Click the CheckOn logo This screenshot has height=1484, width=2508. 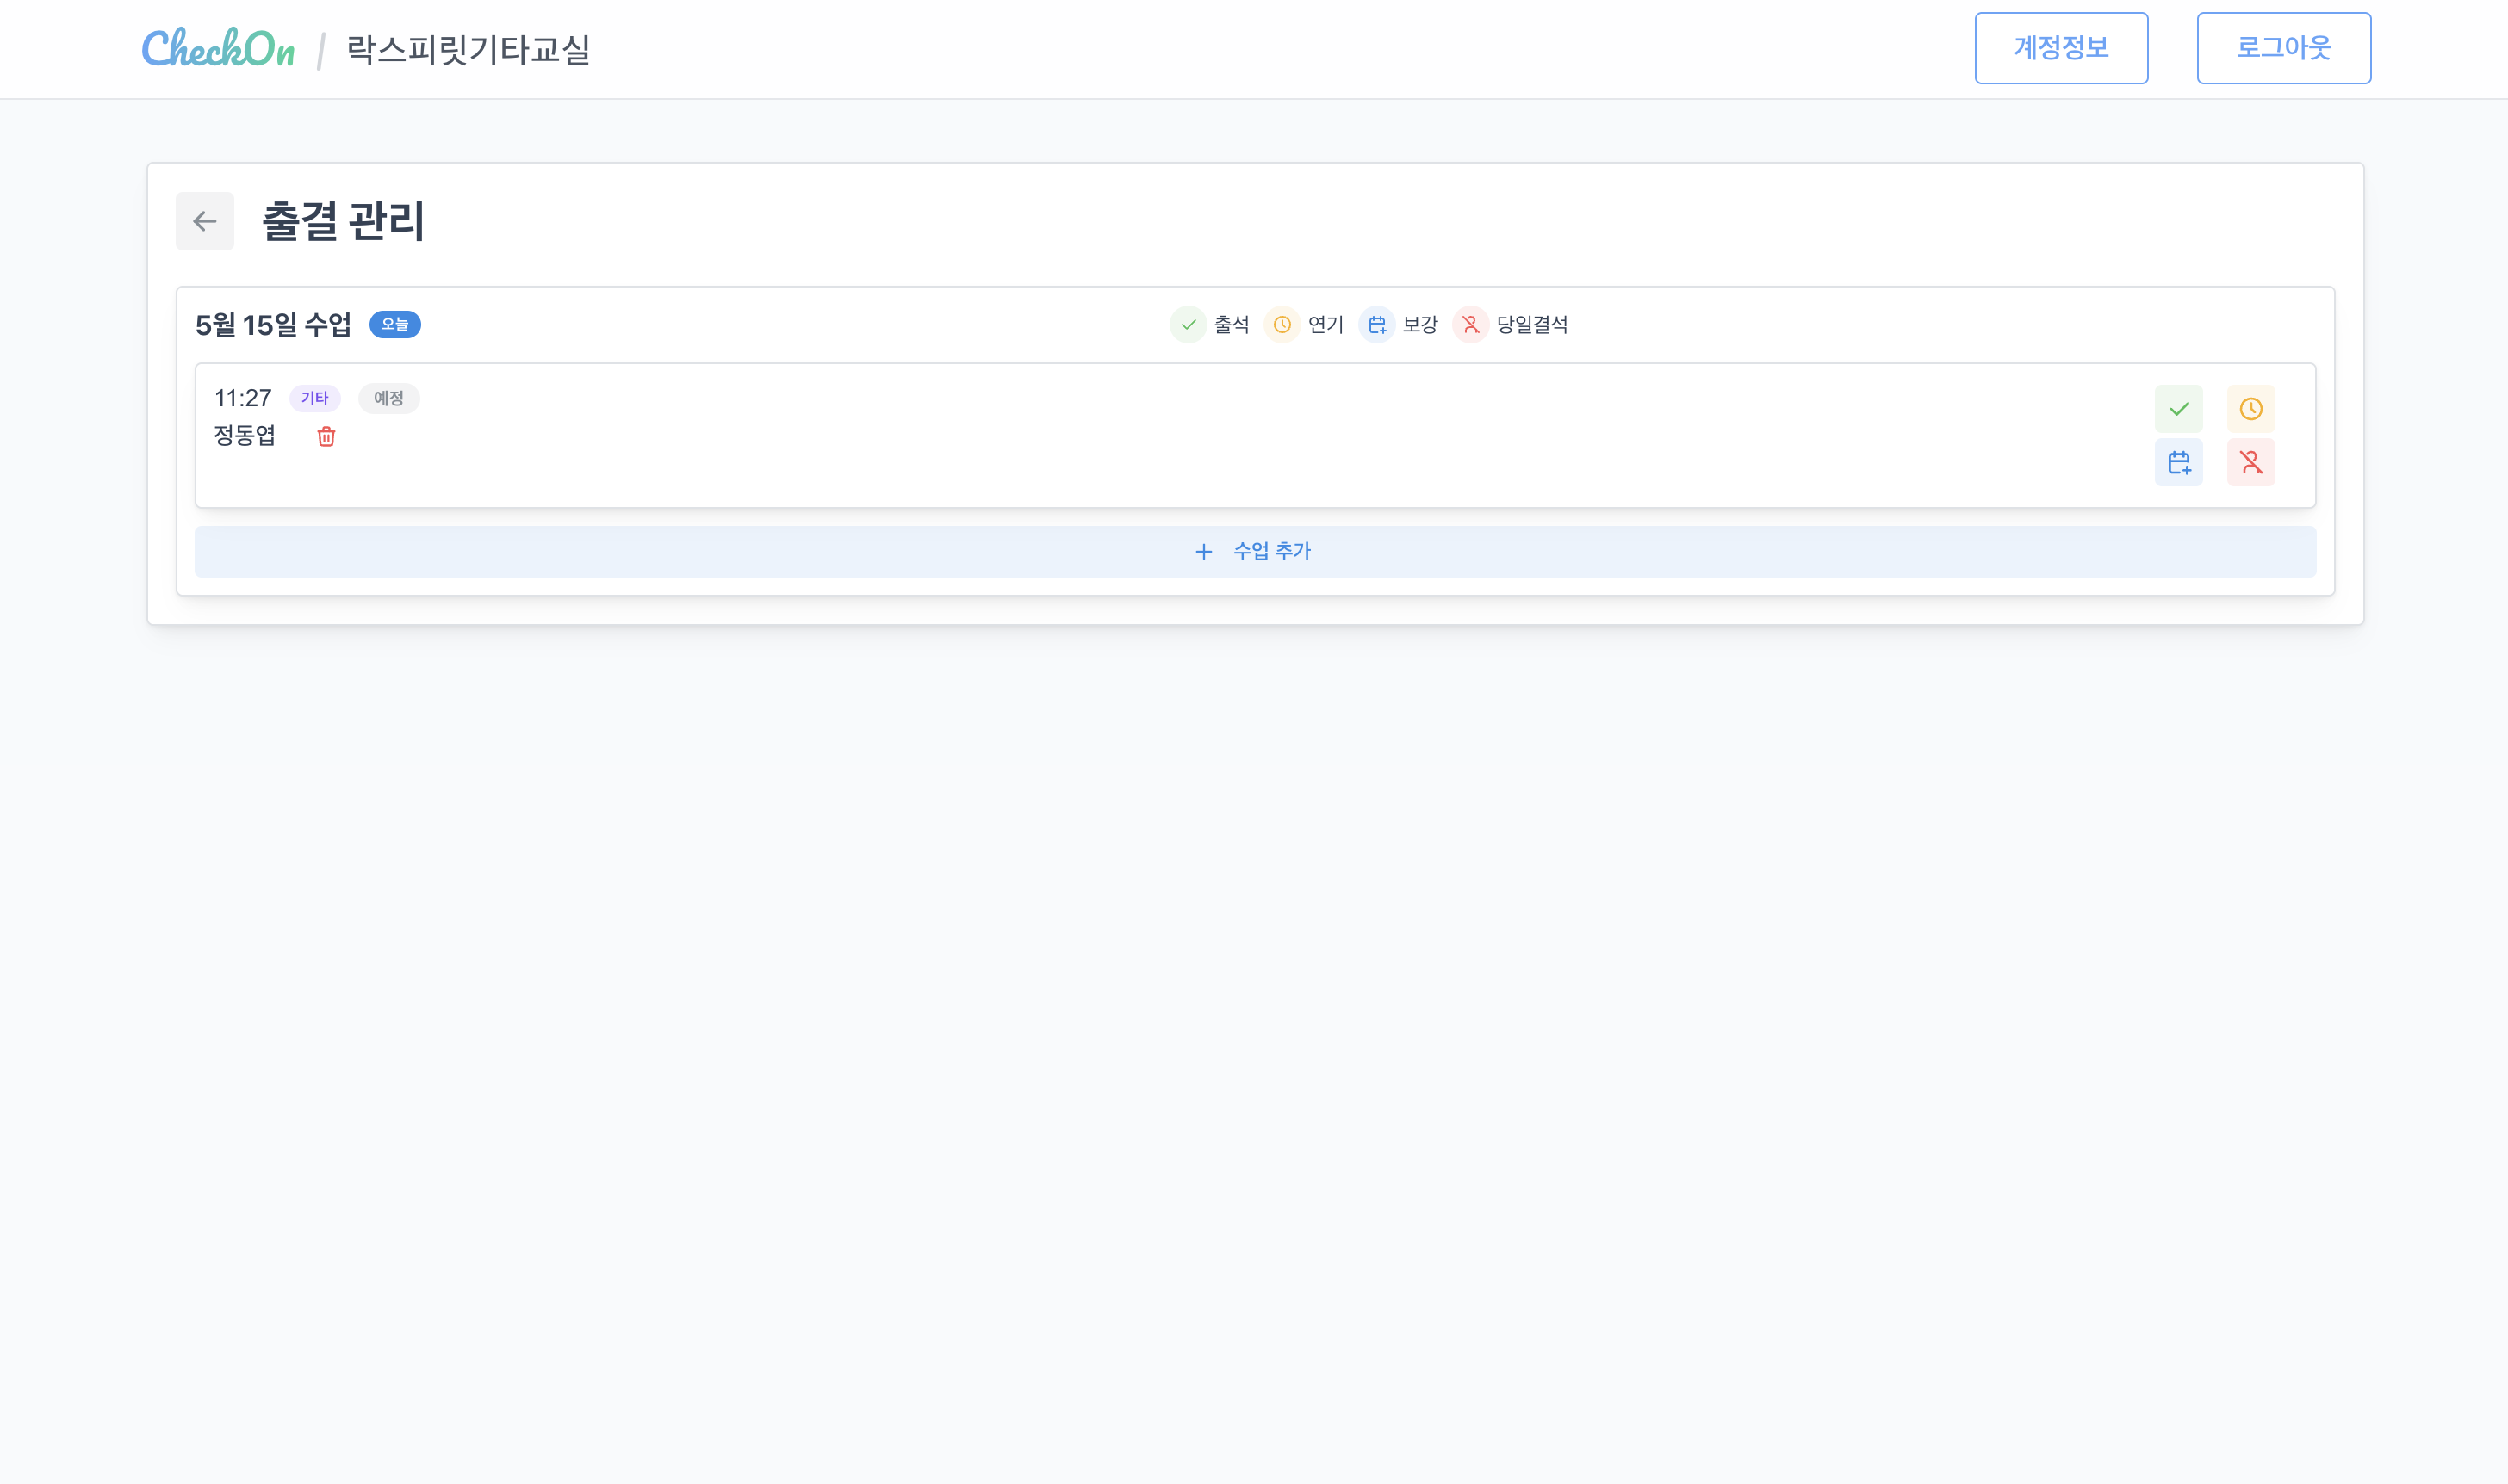[x=218, y=48]
